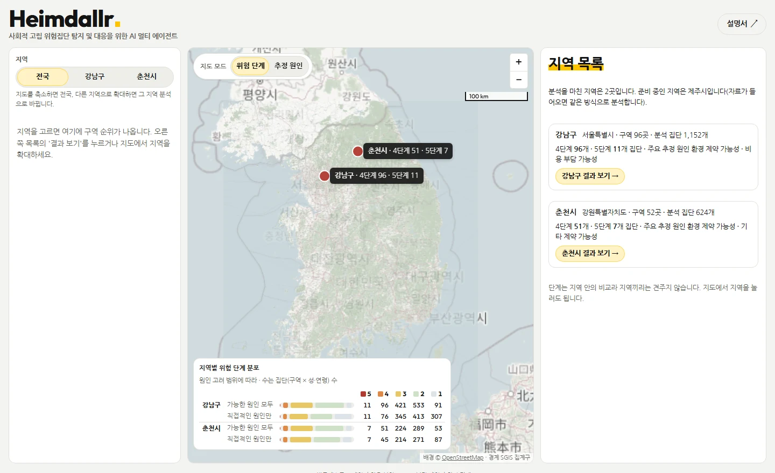
Task: Open 강남구 결과 보기
Action: [590, 176]
